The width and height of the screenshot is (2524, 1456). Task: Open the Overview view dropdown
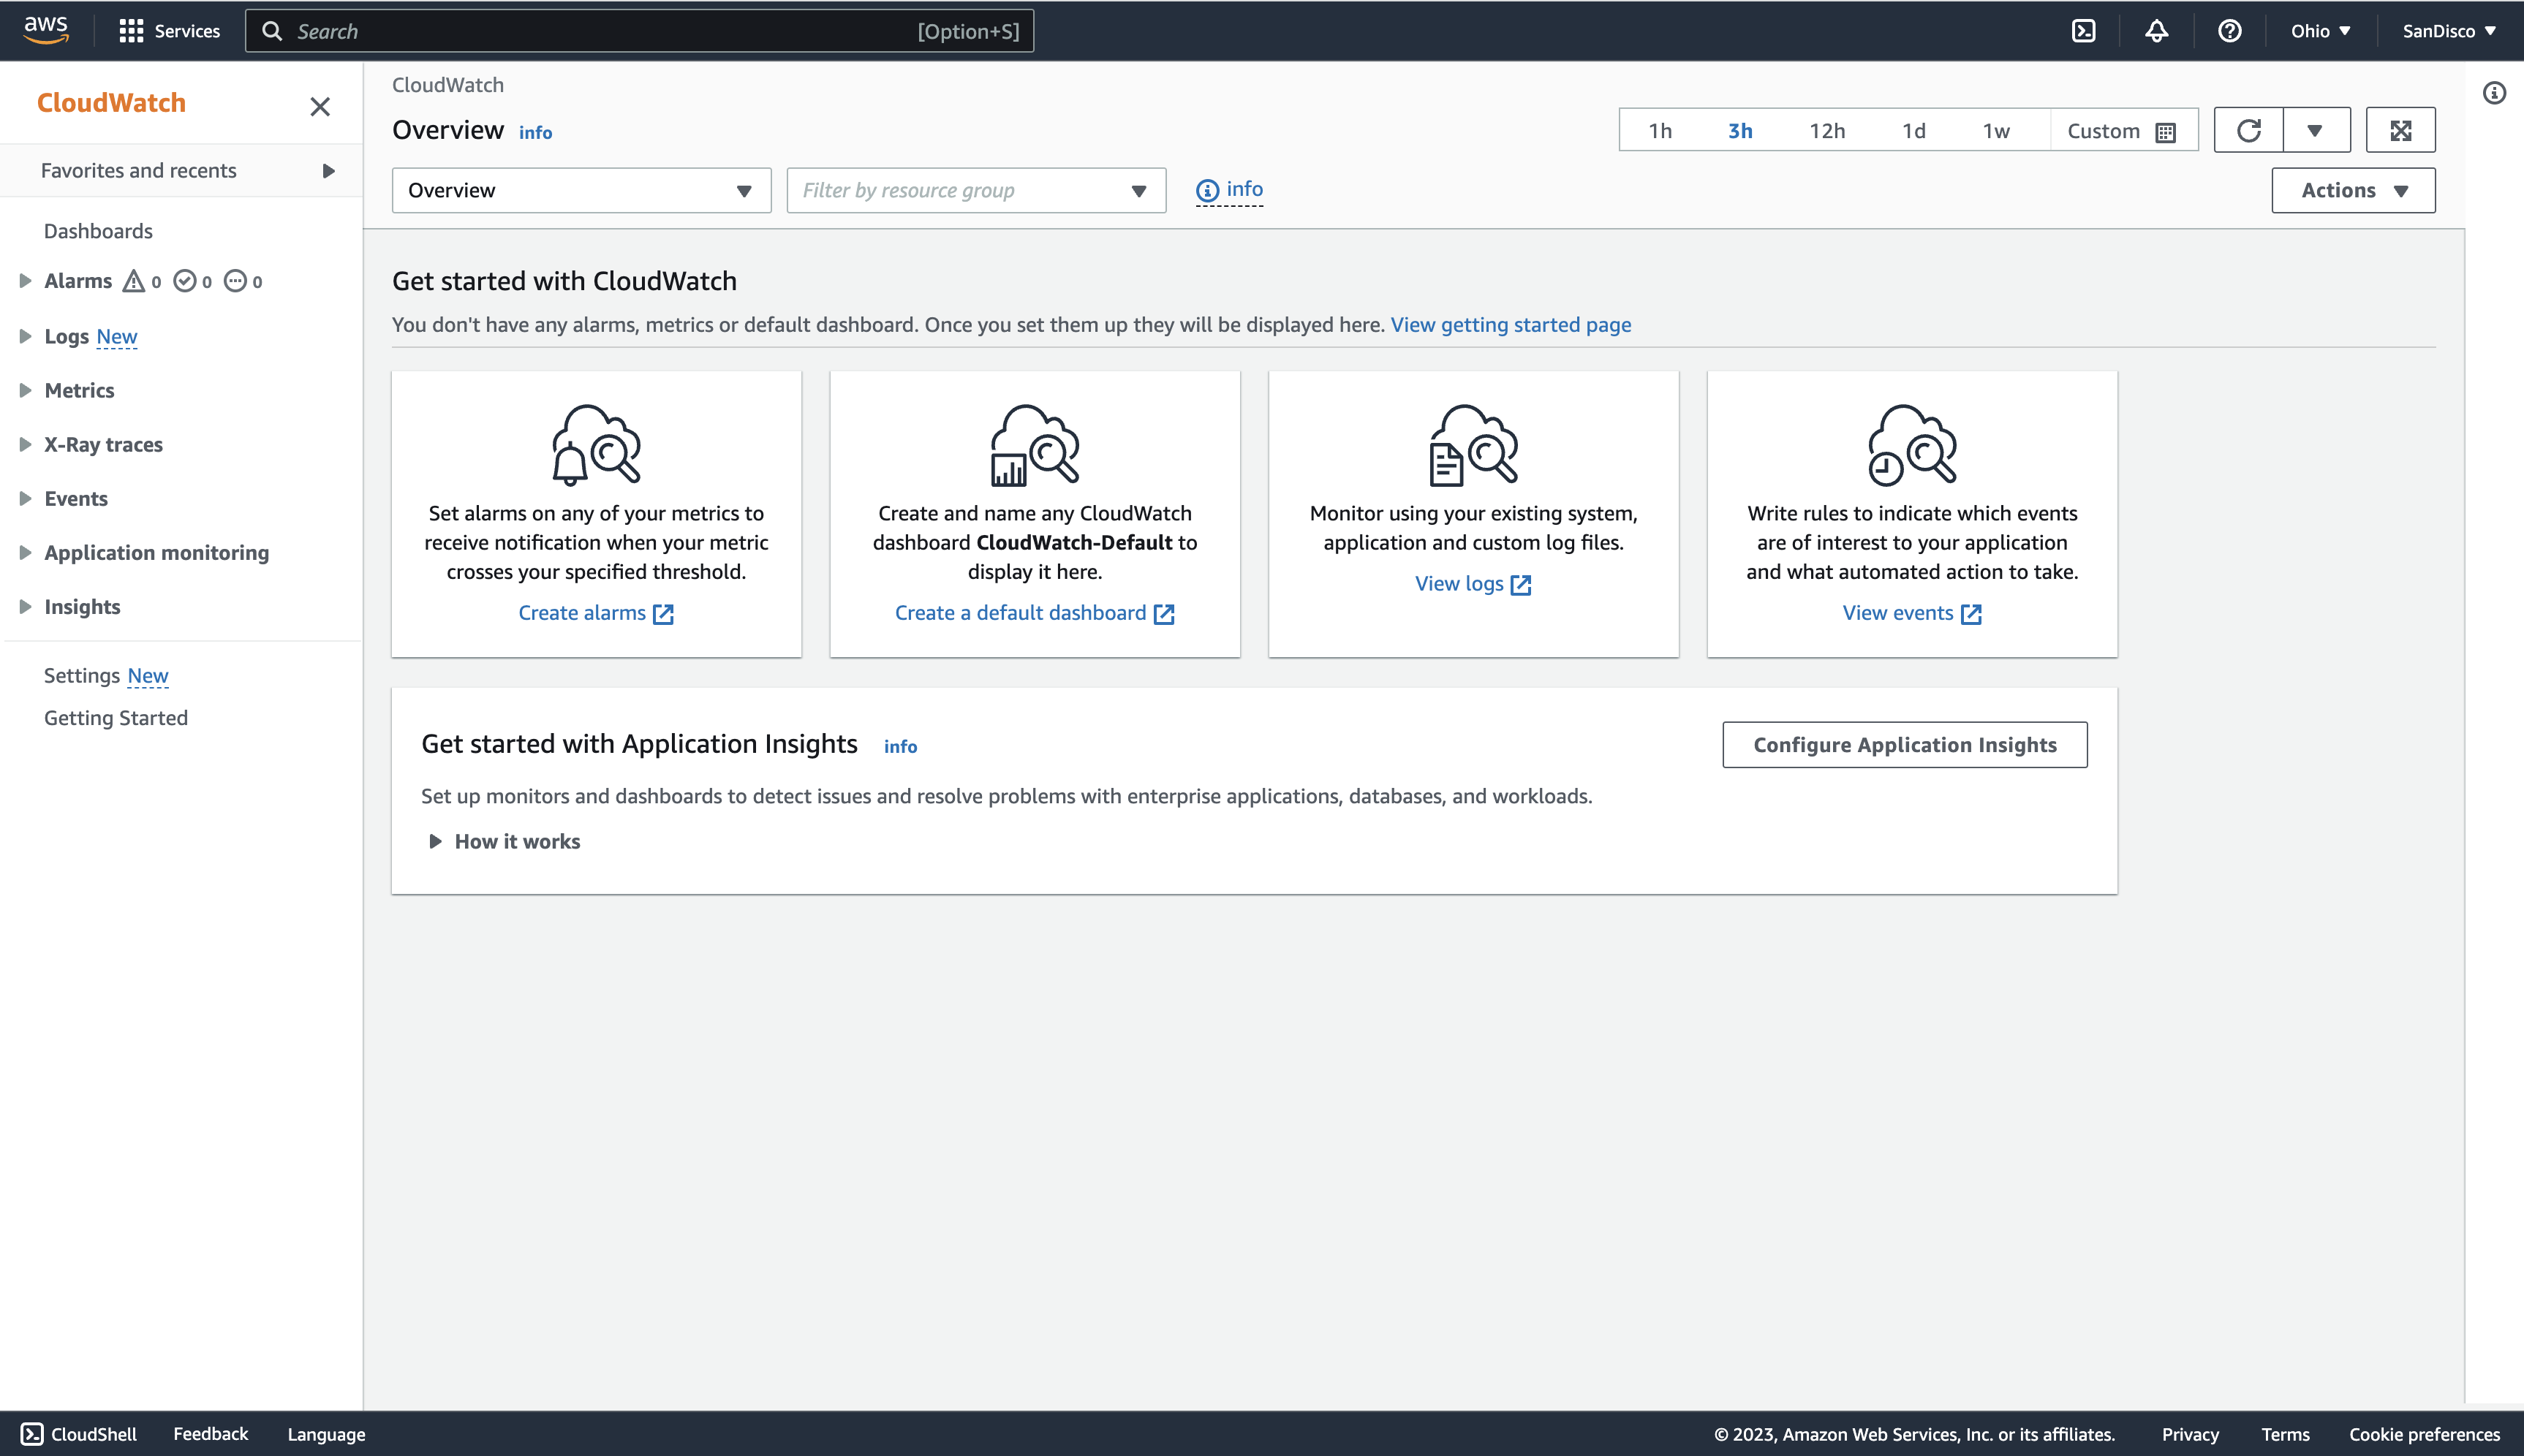pos(581,190)
